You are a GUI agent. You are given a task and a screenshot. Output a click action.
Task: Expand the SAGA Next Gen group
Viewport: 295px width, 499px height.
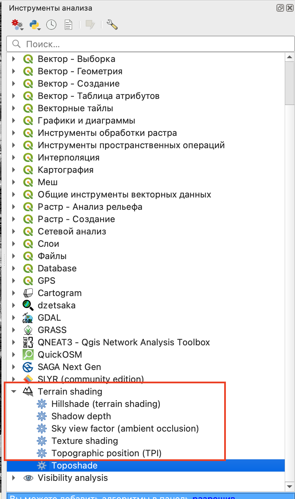(x=14, y=367)
